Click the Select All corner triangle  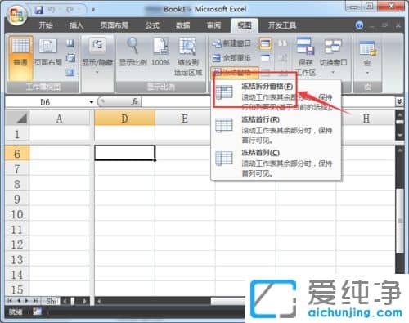pyautogui.click(x=17, y=118)
